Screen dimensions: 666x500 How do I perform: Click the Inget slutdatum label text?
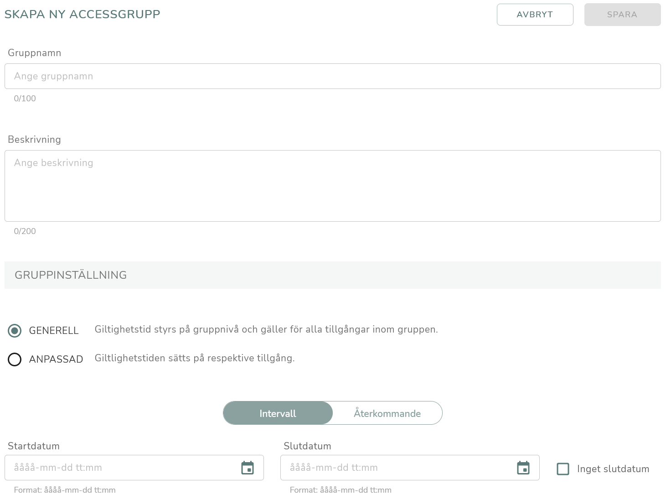613,469
